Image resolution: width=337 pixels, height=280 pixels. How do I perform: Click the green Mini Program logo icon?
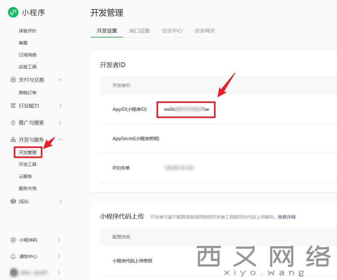point(13,13)
